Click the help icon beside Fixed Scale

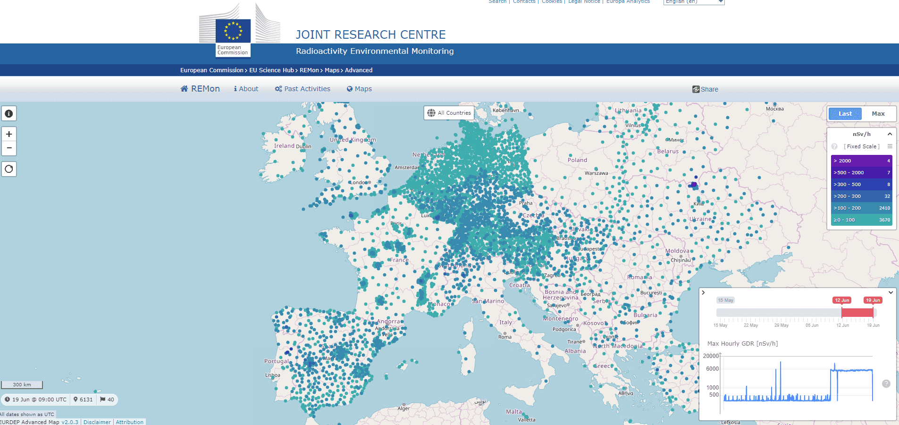tap(834, 146)
